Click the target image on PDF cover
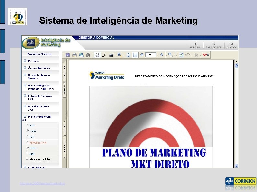 151,117
